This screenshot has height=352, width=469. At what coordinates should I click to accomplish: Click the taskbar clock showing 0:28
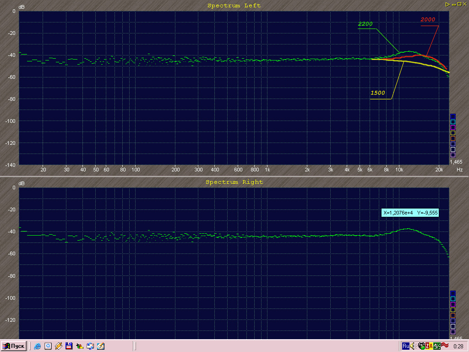[x=458, y=346]
